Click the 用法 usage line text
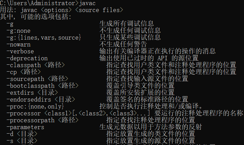The height and width of the screenshot is (145, 244). (x=62, y=10)
